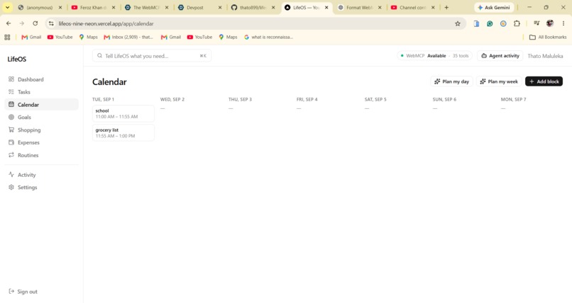Viewport: 572px width, 303px height.
Task: Go back in browser history
Action: (x=9, y=23)
